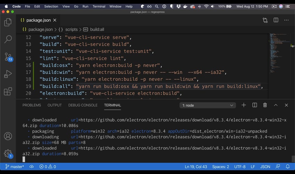Split the editor to the right

point(276,20)
